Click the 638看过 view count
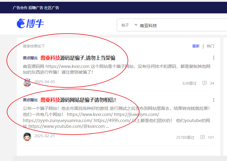This screenshot has width=227, height=161. tap(189, 83)
